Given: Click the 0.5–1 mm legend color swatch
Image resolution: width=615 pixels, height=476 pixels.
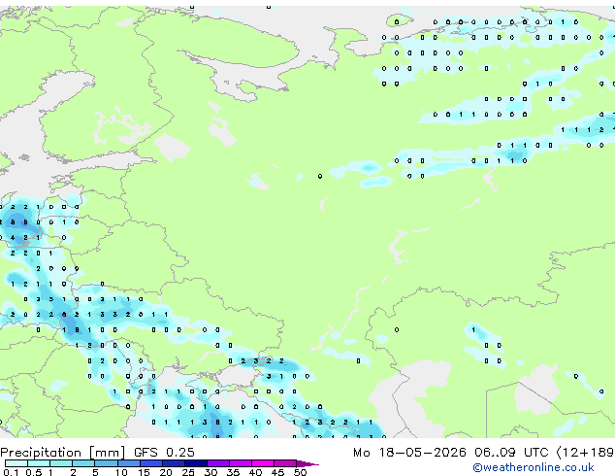Looking at the screenshot, I should [39, 463].
